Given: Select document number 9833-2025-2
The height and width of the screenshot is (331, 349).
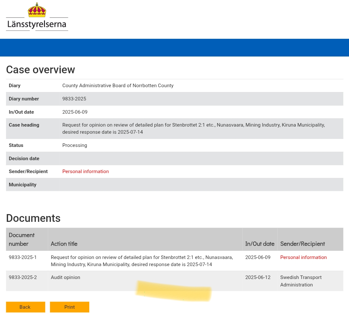Looking at the screenshot, I should coord(23,277).
